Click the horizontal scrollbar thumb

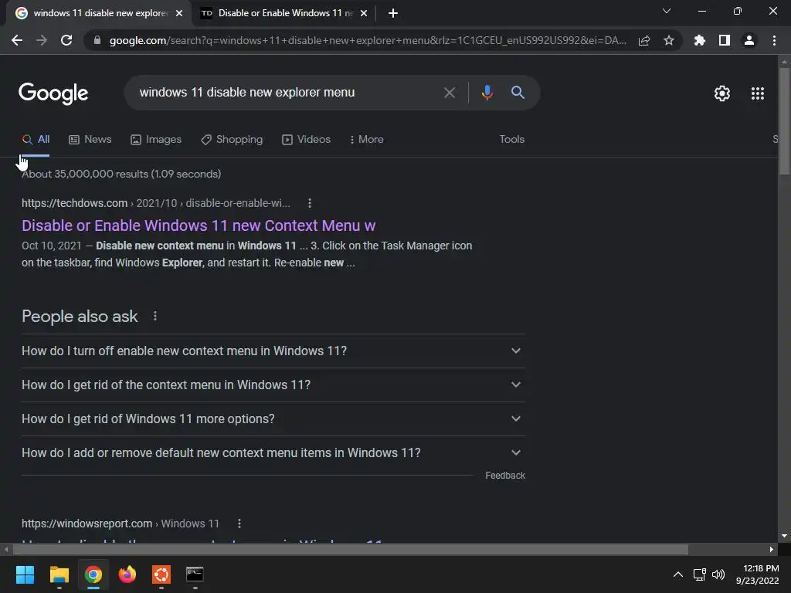point(350,549)
